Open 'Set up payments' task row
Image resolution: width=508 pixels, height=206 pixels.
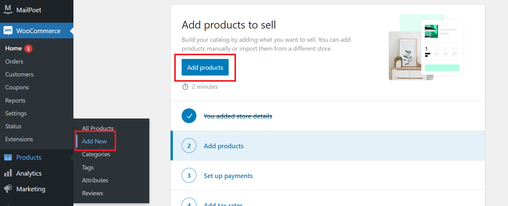228,176
